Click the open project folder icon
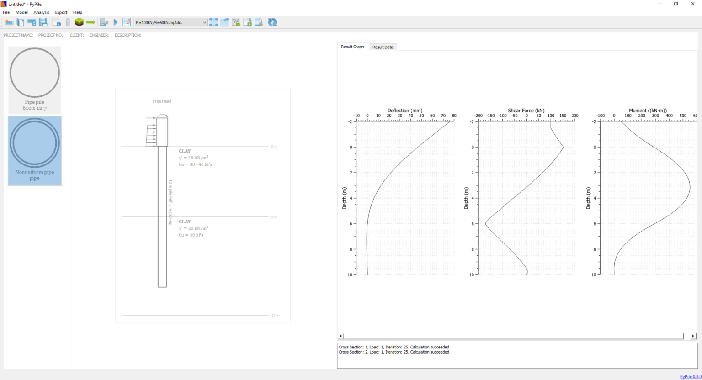 [x=9, y=22]
